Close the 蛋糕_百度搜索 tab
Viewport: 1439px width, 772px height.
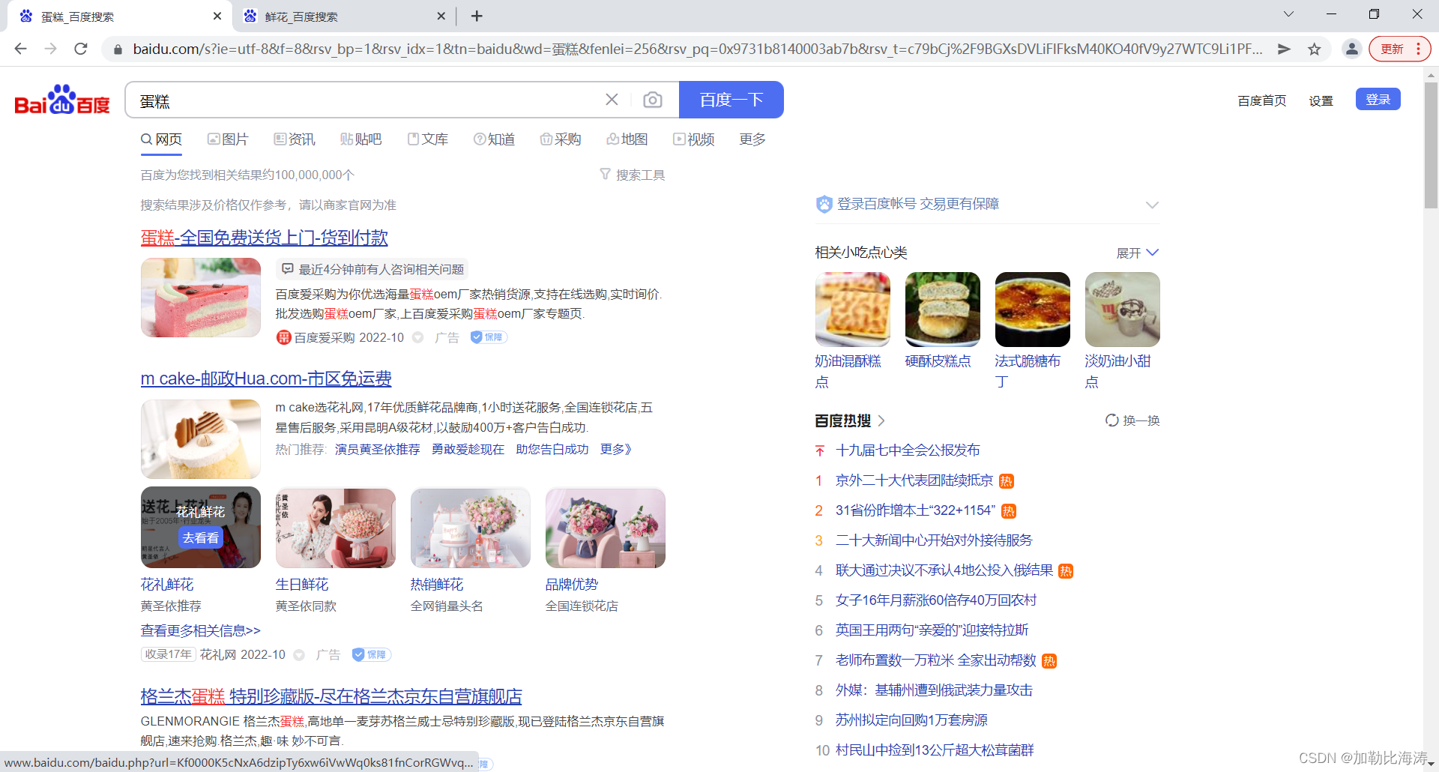pos(217,16)
